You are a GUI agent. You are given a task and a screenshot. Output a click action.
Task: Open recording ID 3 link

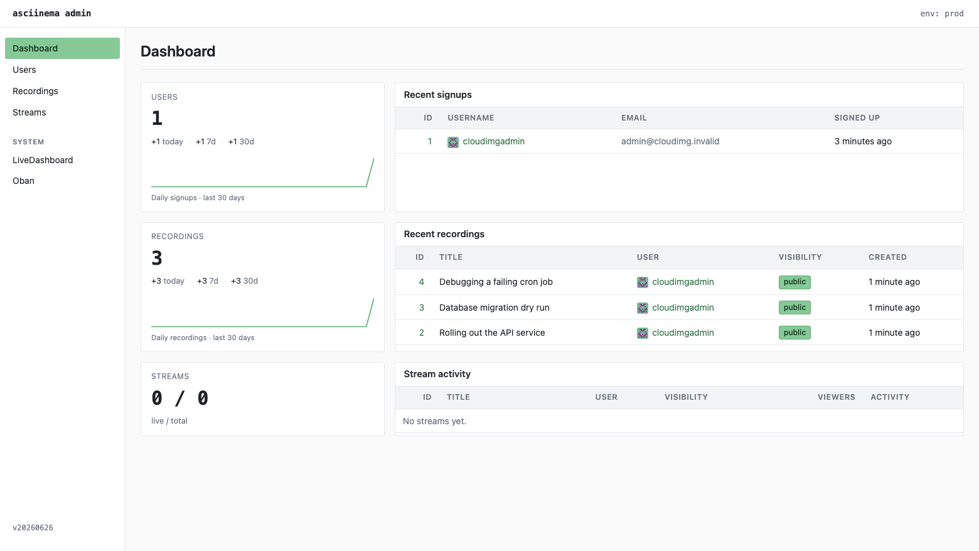(x=422, y=308)
